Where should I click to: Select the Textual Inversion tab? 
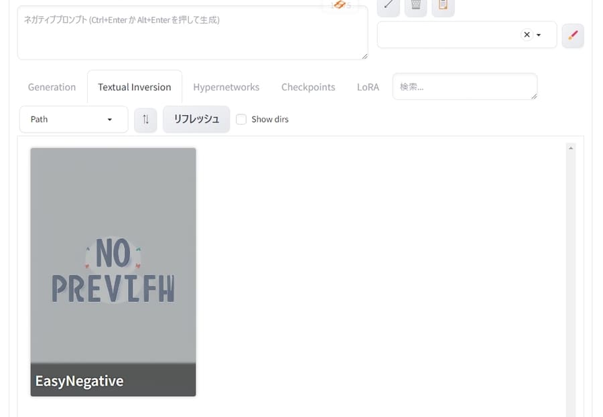pos(135,87)
